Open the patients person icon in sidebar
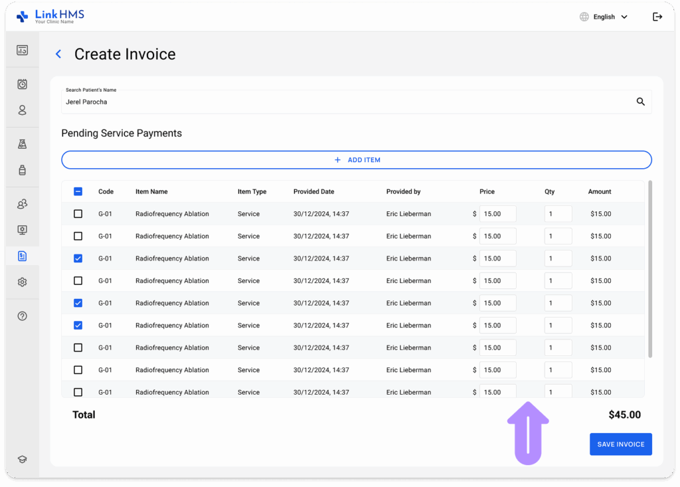680x487 pixels. (x=22, y=110)
